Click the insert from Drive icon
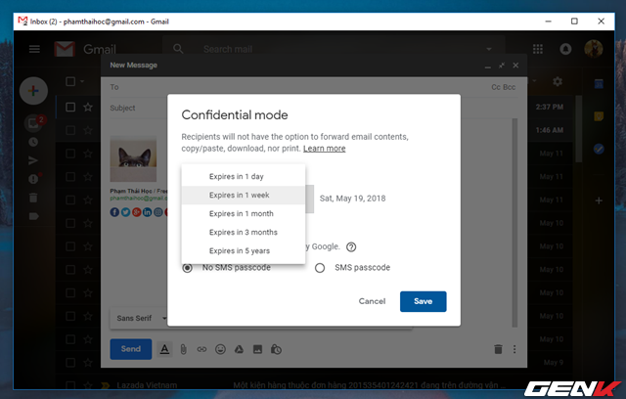The width and height of the screenshot is (626, 399). (239, 349)
